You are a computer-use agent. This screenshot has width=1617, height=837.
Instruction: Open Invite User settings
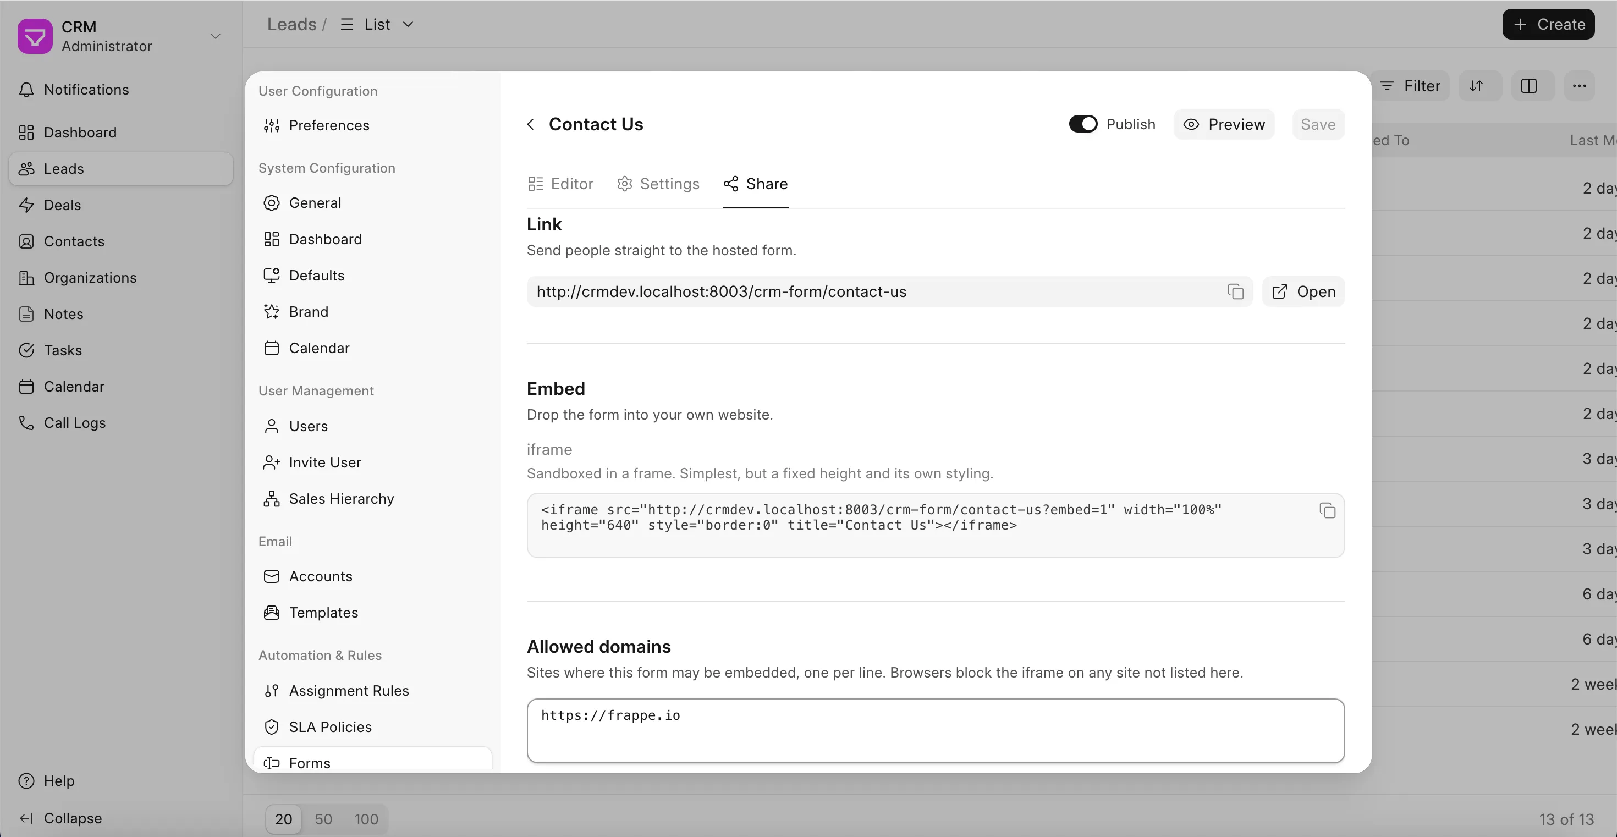[x=373, y=462]
